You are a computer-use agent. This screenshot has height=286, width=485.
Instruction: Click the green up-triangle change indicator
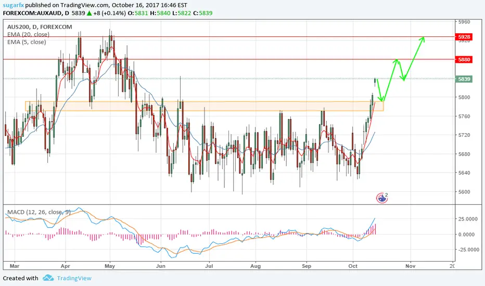[x=89, y=14]
